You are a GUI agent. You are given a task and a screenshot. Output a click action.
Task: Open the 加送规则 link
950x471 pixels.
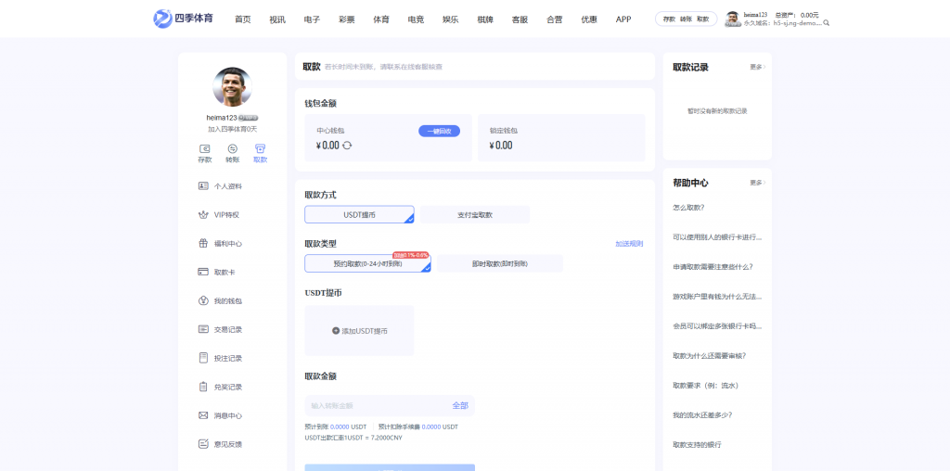coord(628,244)
